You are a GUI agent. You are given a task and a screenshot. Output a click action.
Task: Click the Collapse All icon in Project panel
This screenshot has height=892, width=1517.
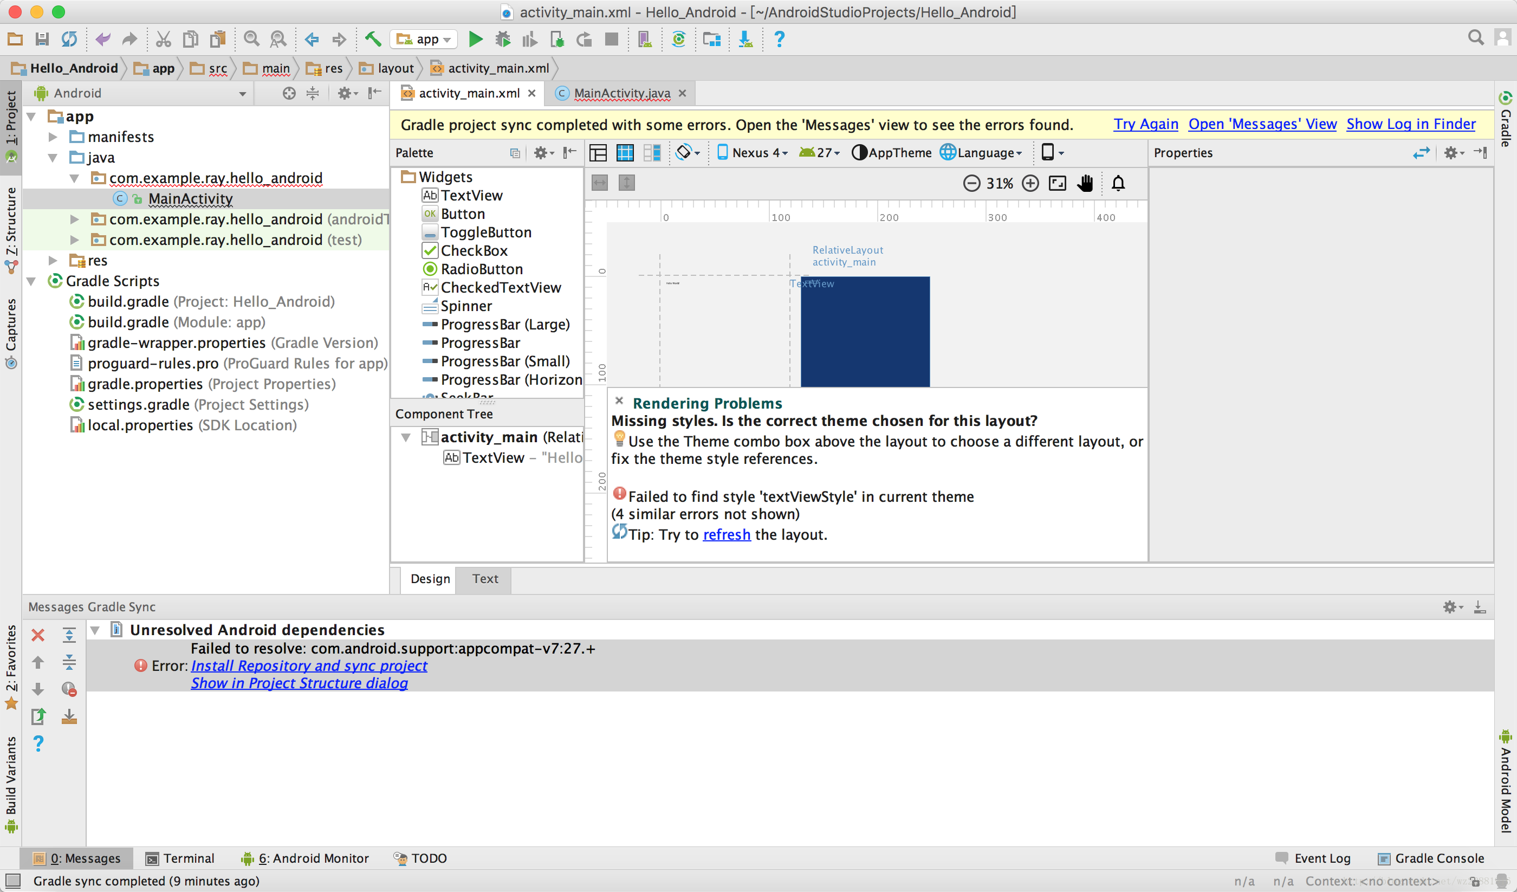pyautogui.click(x=313, y=93)
